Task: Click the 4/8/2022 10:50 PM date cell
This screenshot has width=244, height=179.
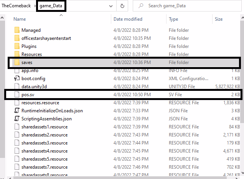Action: (x=132, y=95)
